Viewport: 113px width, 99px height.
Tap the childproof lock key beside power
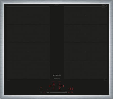[x=44, y=92]
